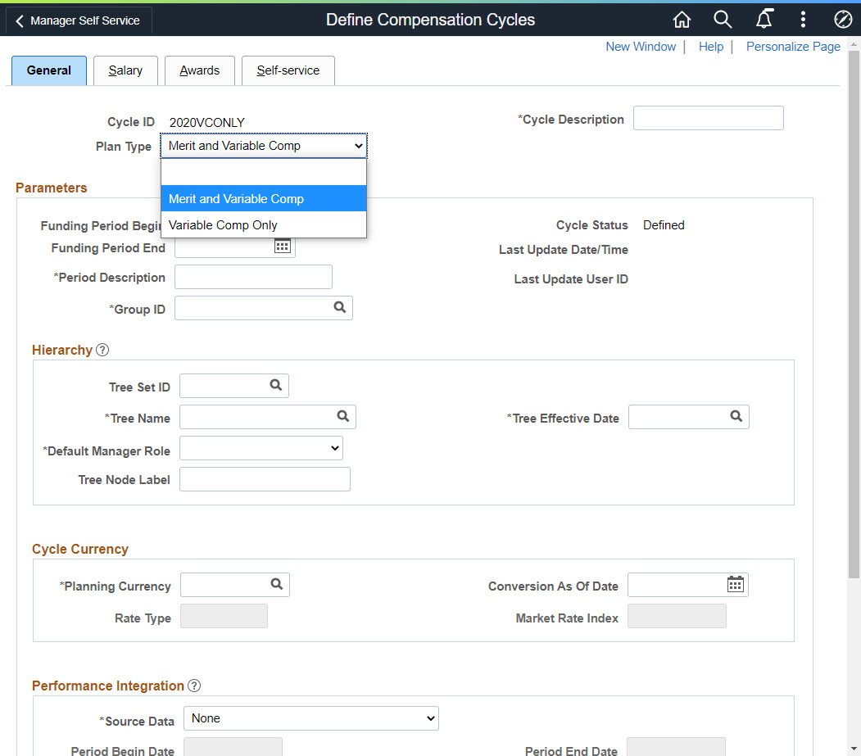Switch to the Salary tab
The image size is (861, 756).
(x=125, y=70)
